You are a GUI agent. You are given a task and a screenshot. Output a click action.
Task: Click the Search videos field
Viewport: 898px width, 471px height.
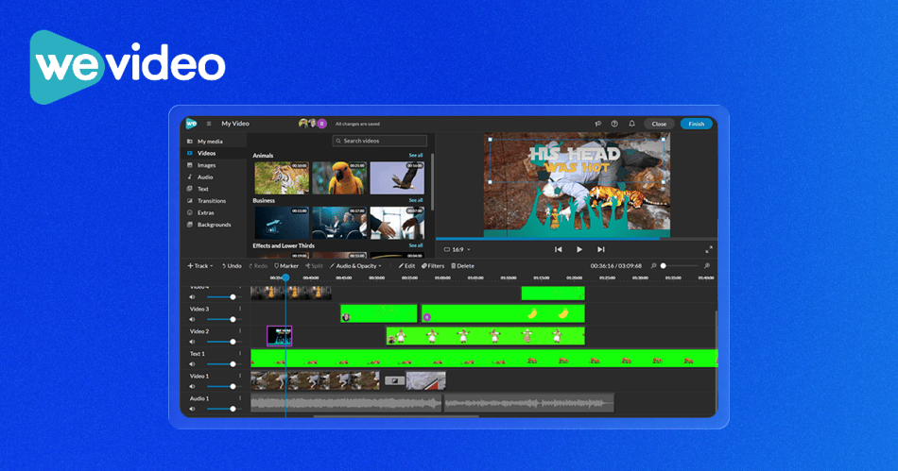tap(380, 141)
